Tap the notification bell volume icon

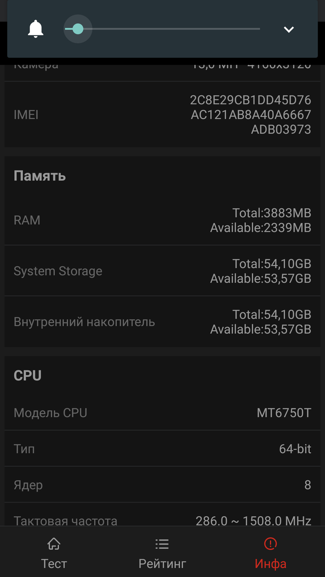36,29
